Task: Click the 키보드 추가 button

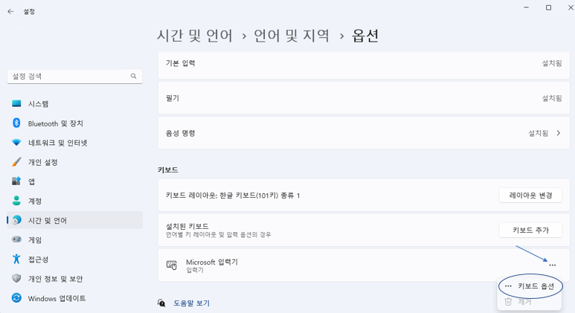Action: [530, 230]
